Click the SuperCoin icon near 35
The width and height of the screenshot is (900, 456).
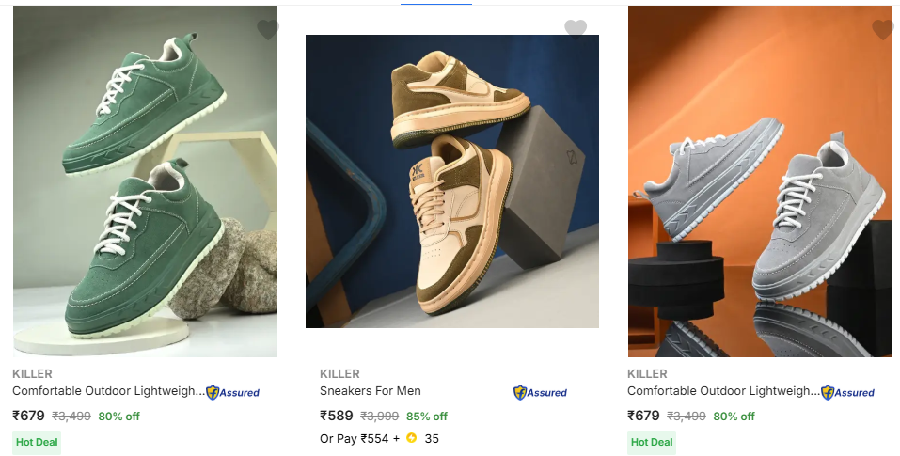[x=411, y=438]
